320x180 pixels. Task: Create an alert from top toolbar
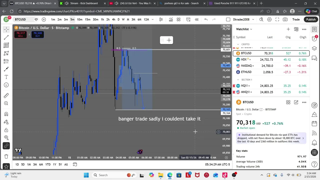[x=188, y=19]
